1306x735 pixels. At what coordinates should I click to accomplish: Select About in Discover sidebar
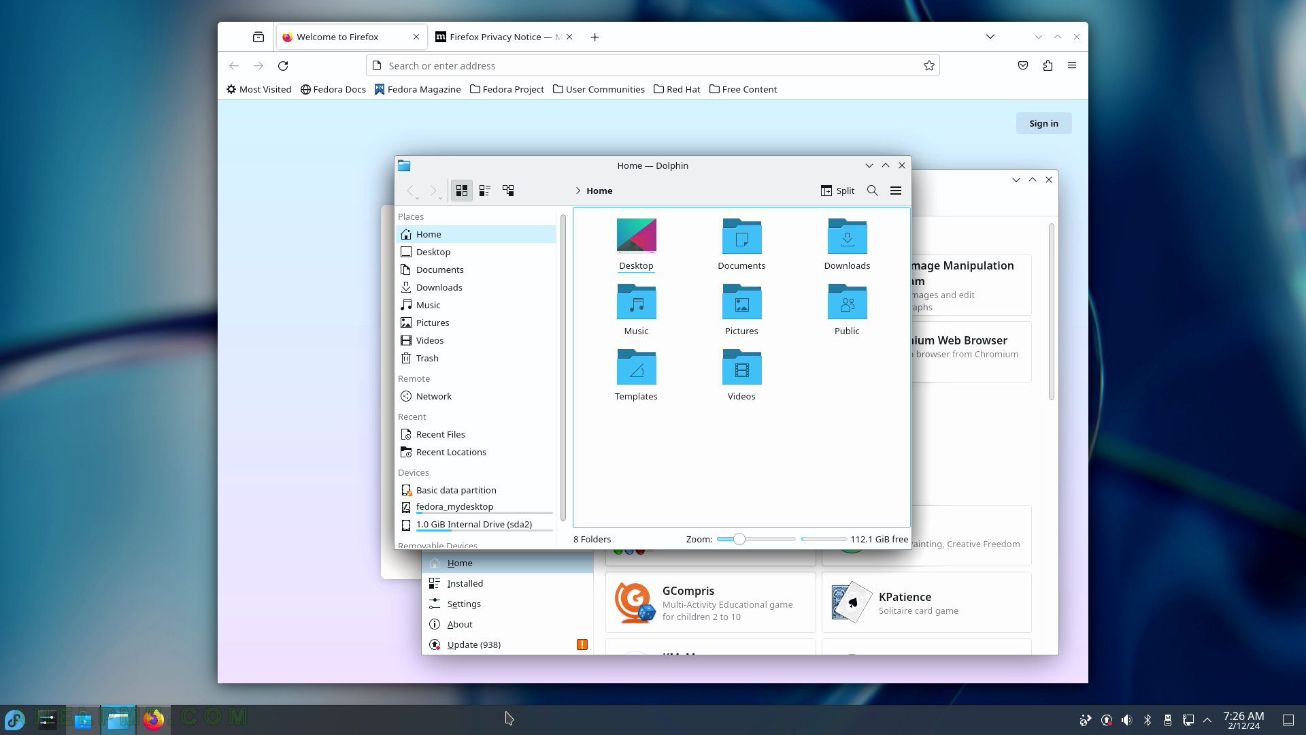(507, 624)
